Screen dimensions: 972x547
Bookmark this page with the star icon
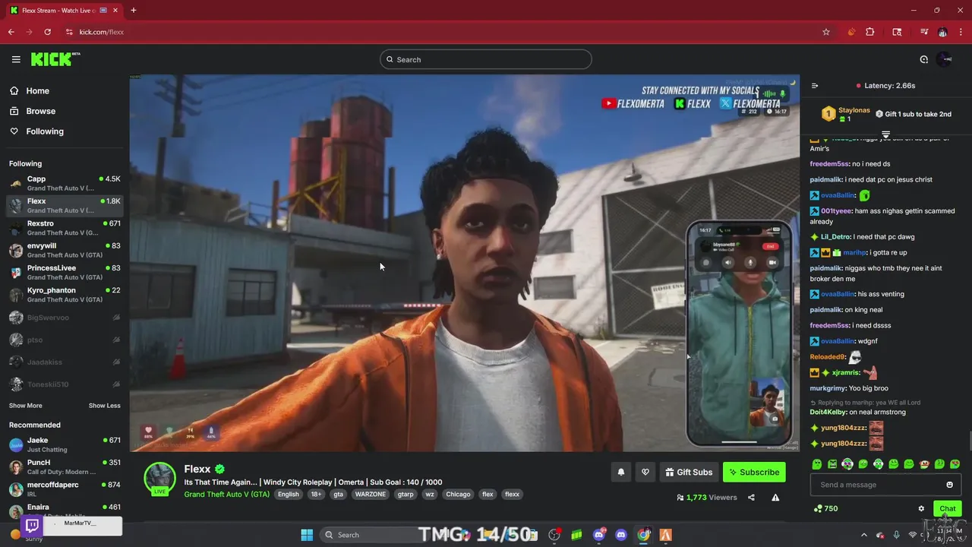click(x=826, y=32)
